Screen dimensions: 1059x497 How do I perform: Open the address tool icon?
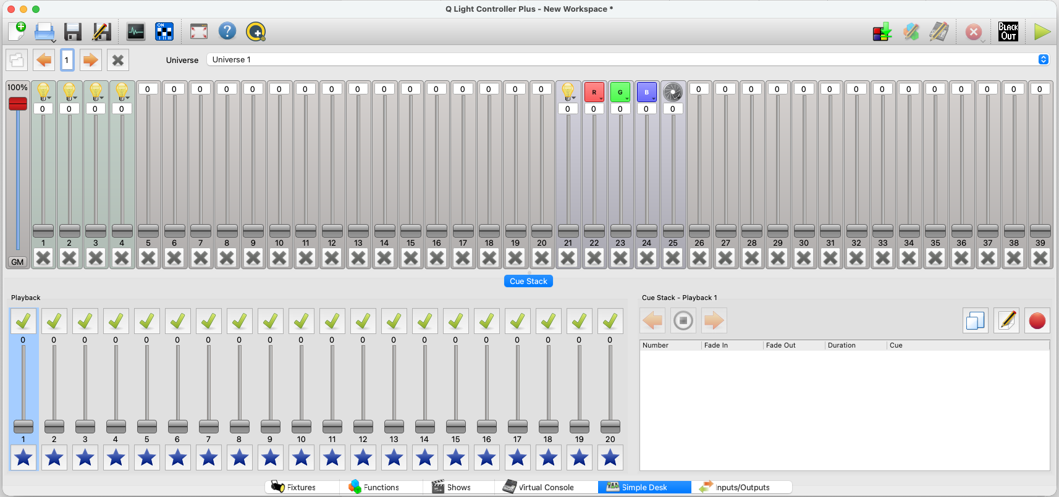[164, 31]
